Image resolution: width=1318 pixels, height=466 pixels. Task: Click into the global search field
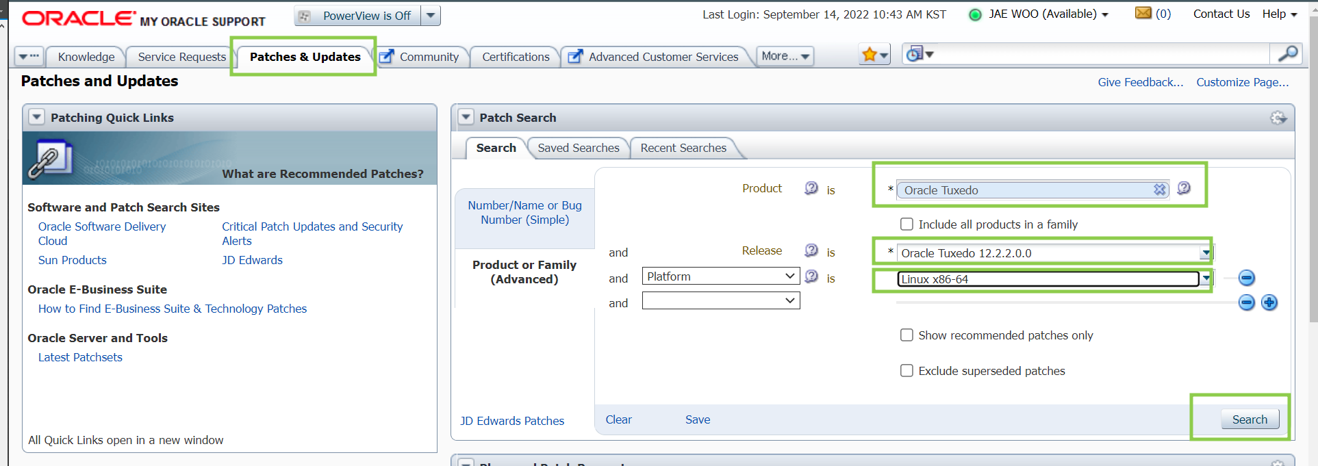pyautogui.click(x=1102, y=53)
